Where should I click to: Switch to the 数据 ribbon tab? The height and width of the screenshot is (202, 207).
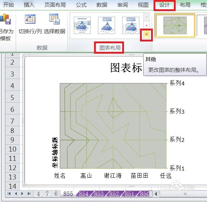tap(102, 5)
